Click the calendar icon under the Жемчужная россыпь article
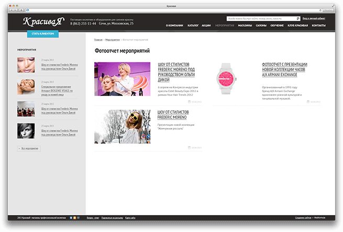 click(x=189, y=148)
